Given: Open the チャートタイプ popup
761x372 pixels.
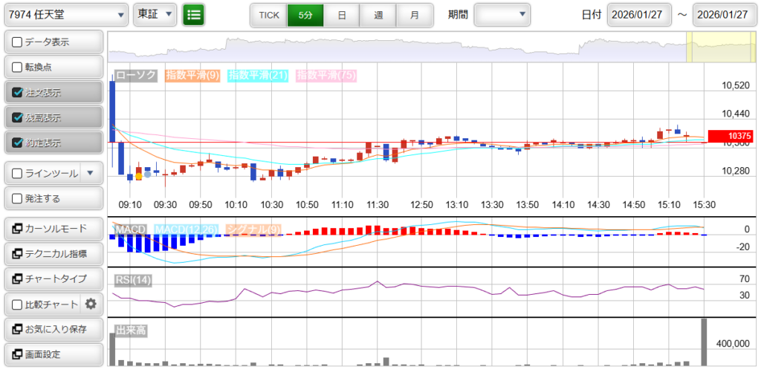Looking at the screenshot, I should coord(53,278).
